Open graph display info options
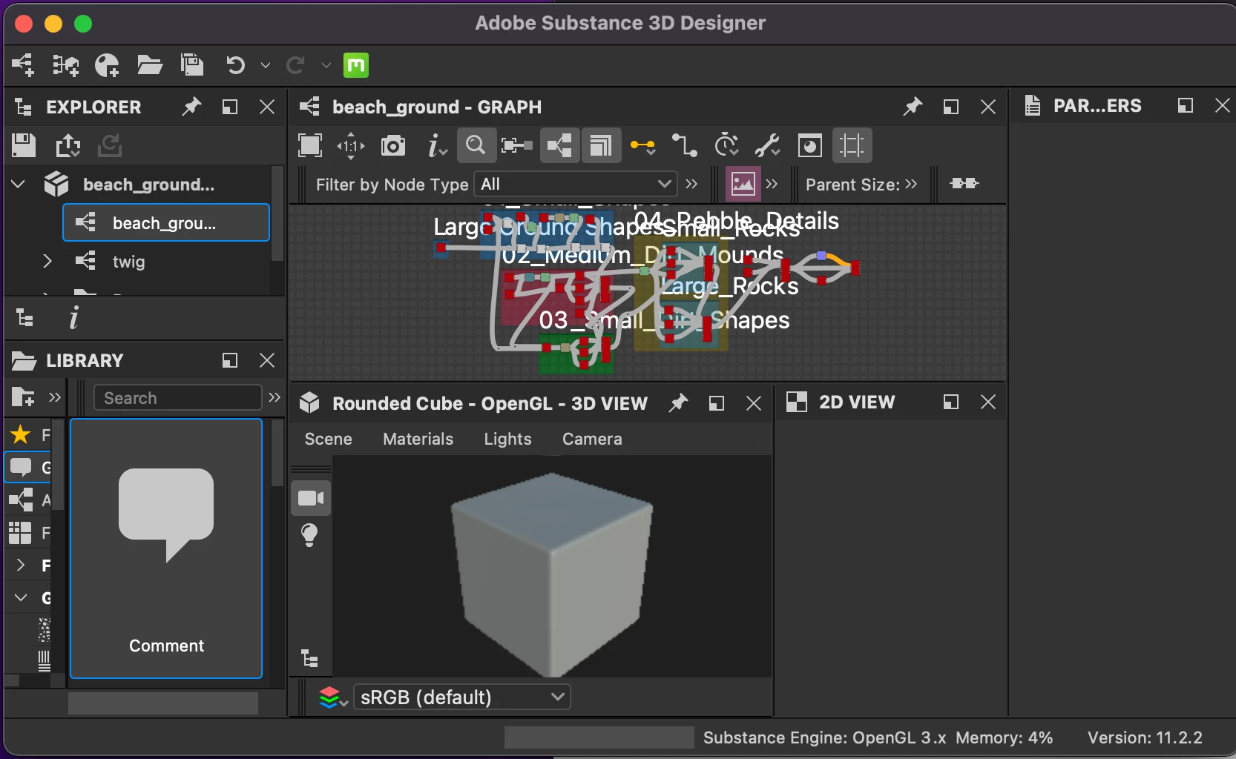The image size is (1236, 759). click(437, 145)
